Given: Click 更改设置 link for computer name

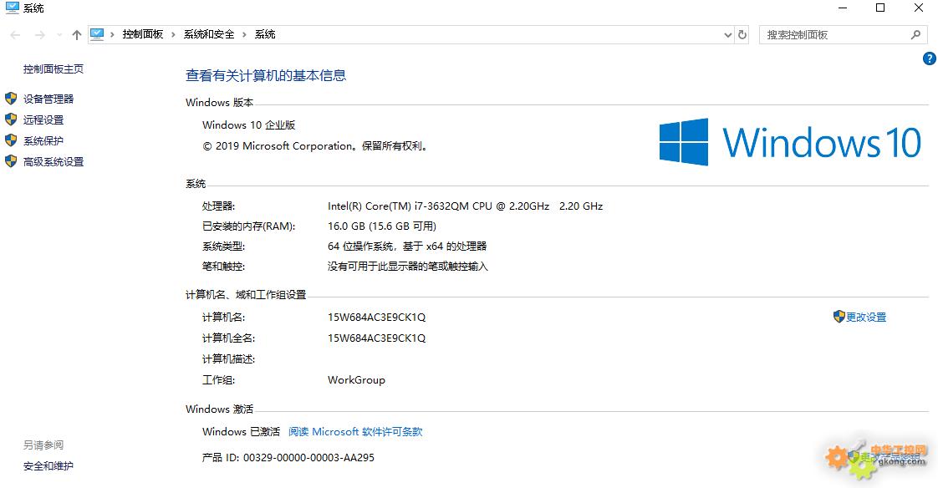Looking at the screenshot, I should point(865,317).
